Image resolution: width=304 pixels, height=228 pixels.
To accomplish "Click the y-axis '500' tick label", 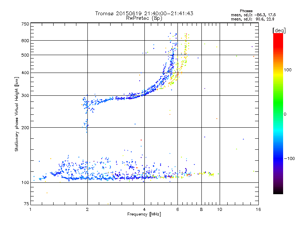I will click(x=25, y=55).
